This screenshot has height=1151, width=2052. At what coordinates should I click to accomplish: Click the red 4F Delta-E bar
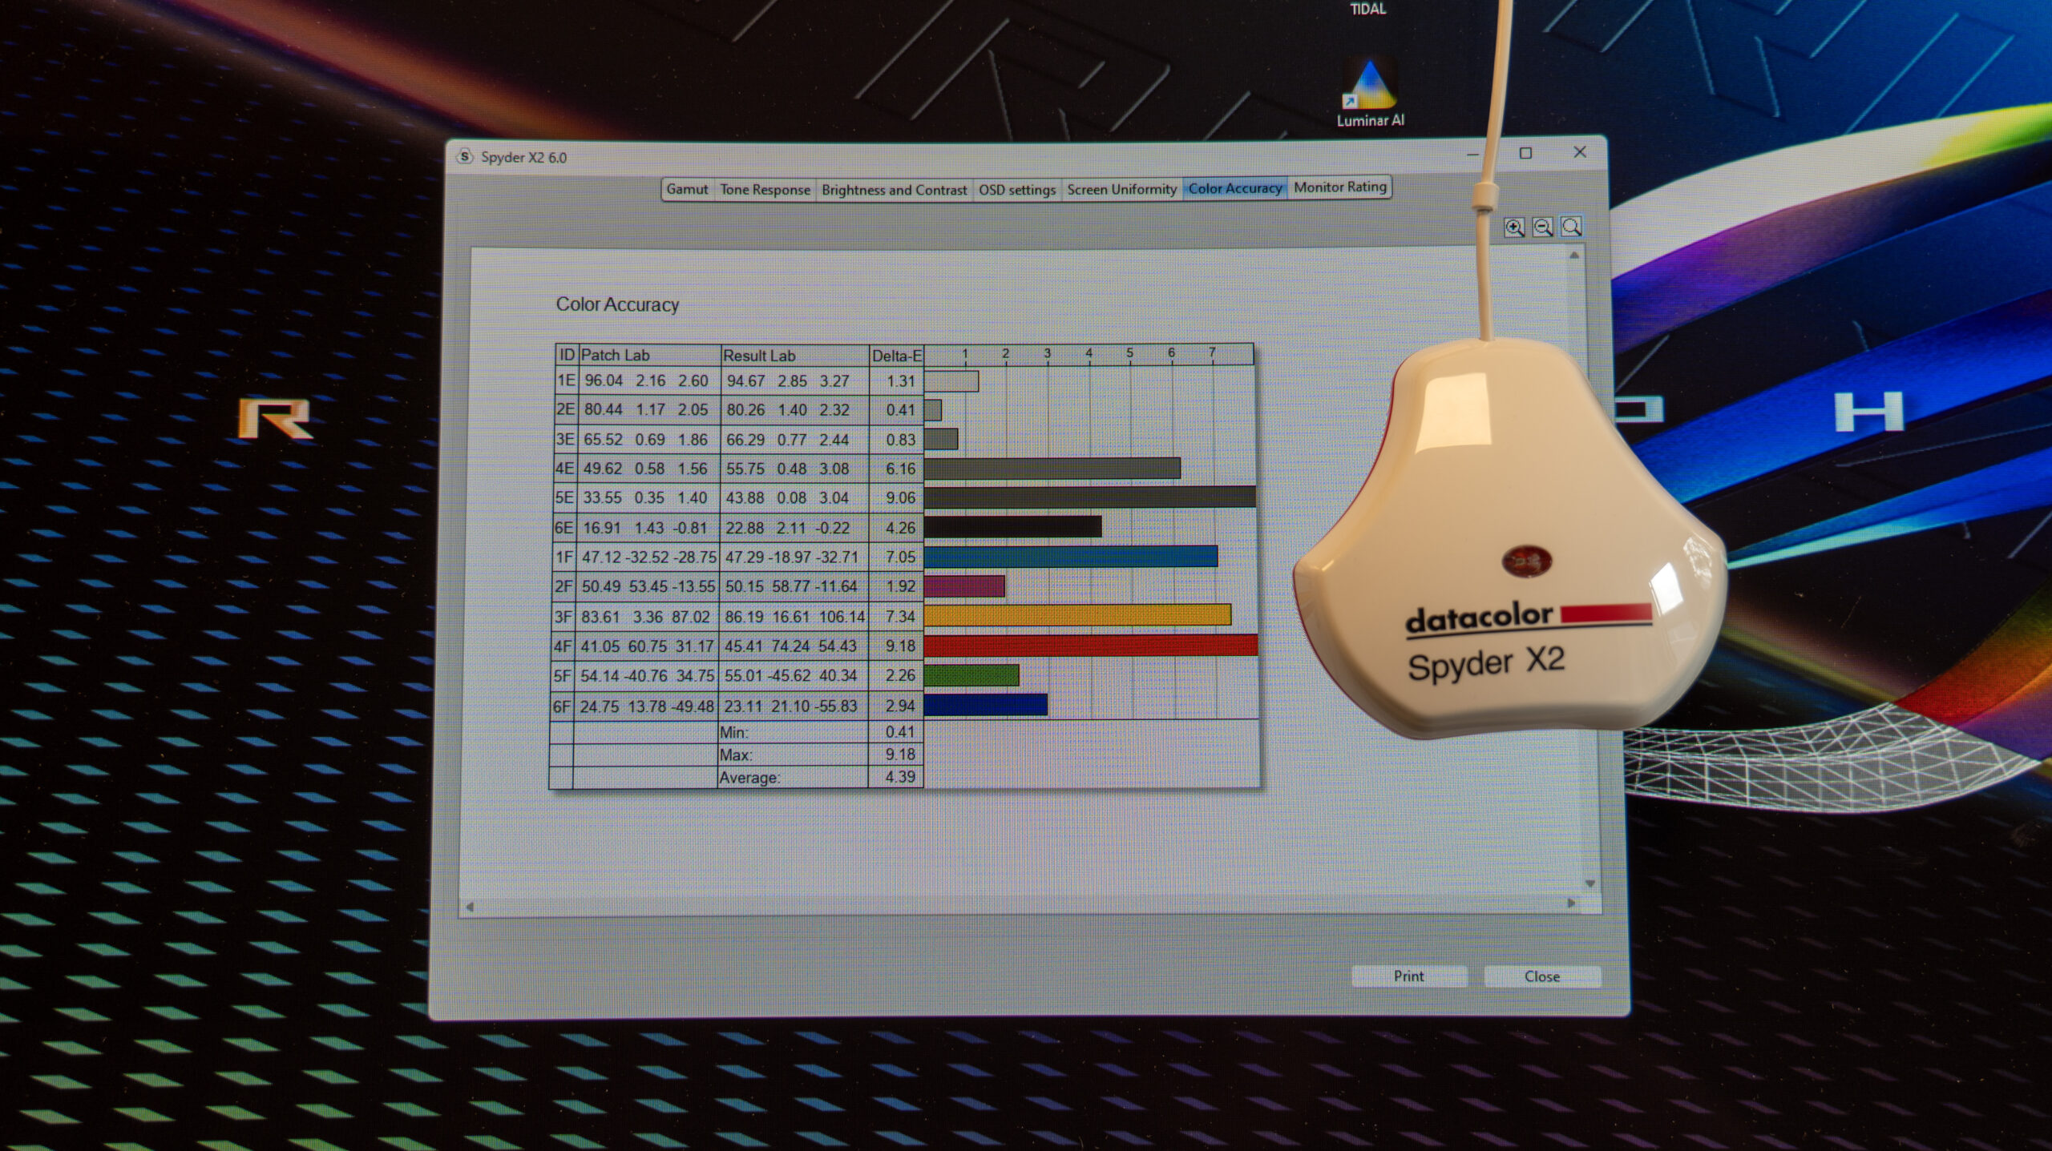coord(1091,645)
